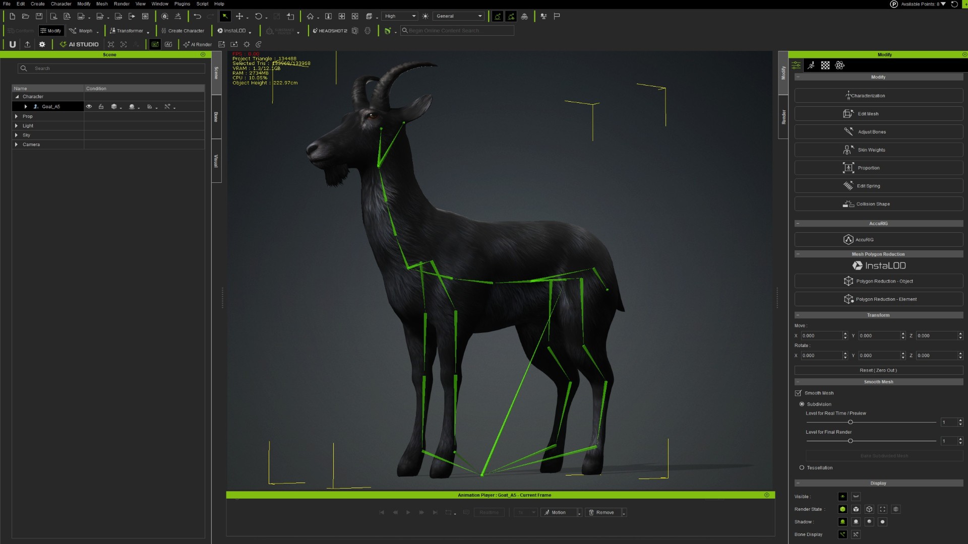Click the Create Character button

click(x=183, y=31)
